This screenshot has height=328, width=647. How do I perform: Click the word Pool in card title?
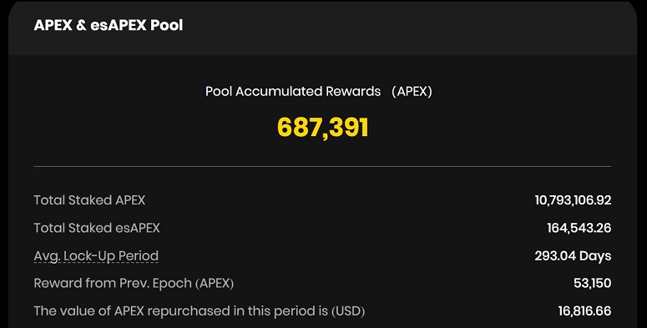167,25
